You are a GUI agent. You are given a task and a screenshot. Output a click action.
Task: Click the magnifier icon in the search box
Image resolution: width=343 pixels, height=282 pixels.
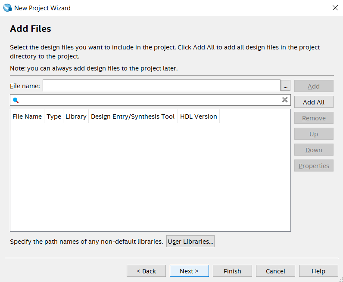(16, 100)
